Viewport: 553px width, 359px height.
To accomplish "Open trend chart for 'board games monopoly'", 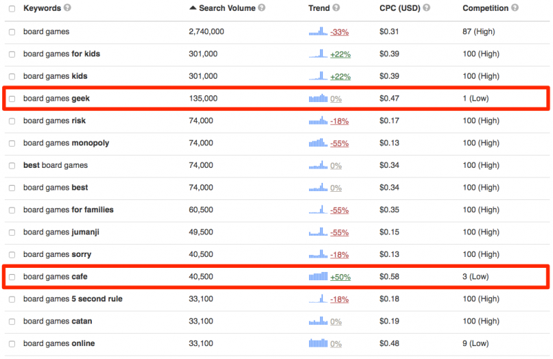I will pyautogui.click(x=318, y=143).
